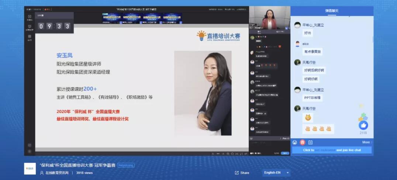Click the chat panel scrollbar
The width and height of the screenshot is (397, 180).
[x=372, y=39]
